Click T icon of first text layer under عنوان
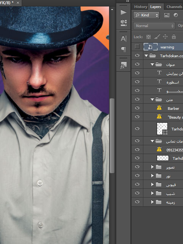Viewport: 183px width, 244px height. tap(159, 73)
